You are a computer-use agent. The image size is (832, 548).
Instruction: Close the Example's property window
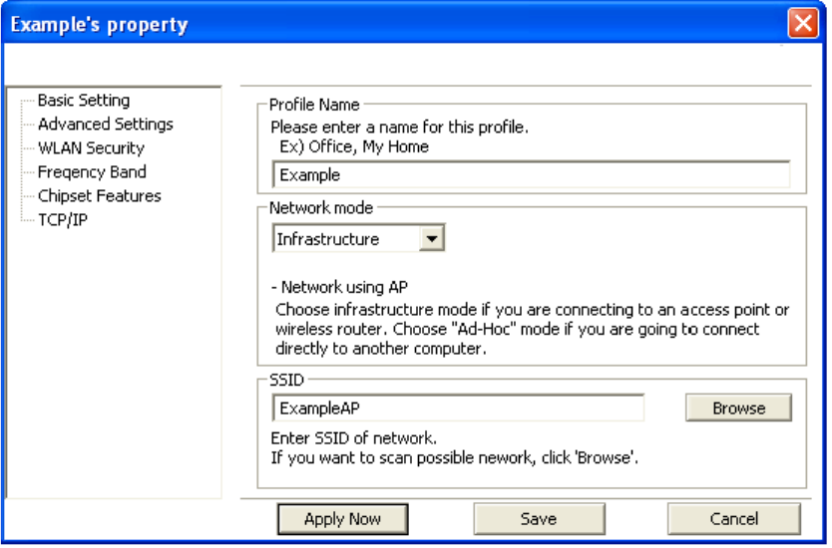pos(803,24)
